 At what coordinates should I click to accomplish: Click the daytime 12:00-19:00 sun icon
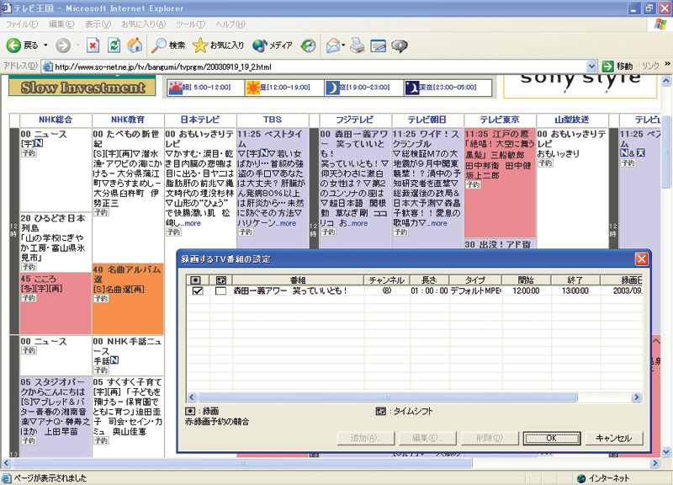click(253, 88)
